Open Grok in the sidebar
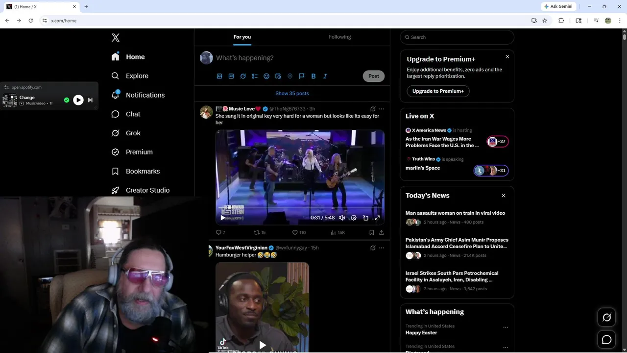This screenshot has height=353, width=627. coord(126,133)
